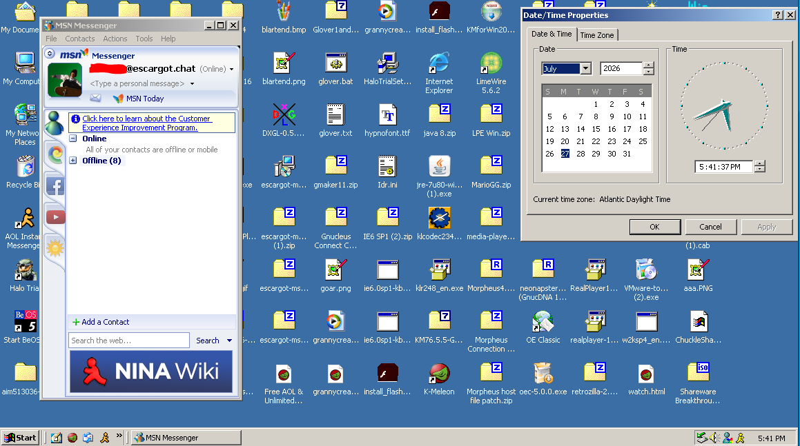Click the e-mail envelope icon in Messenger

(95, 98)
